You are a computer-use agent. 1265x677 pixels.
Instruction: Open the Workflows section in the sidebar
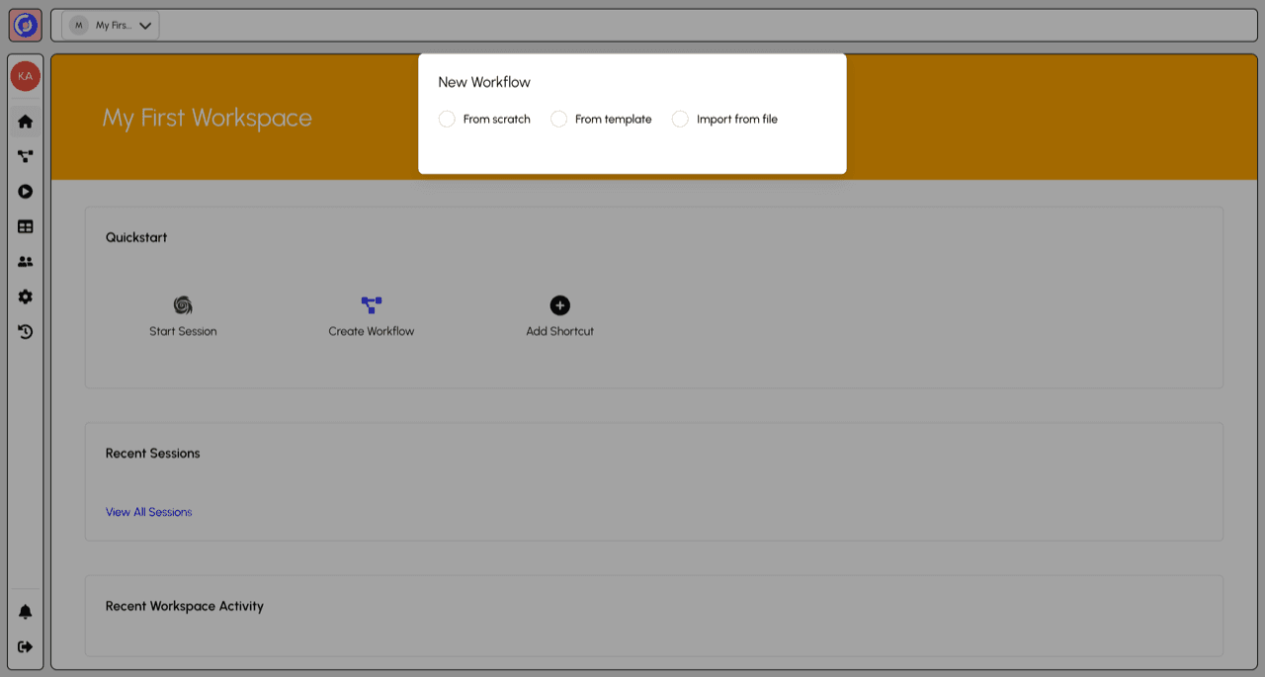tap(25, 156)
